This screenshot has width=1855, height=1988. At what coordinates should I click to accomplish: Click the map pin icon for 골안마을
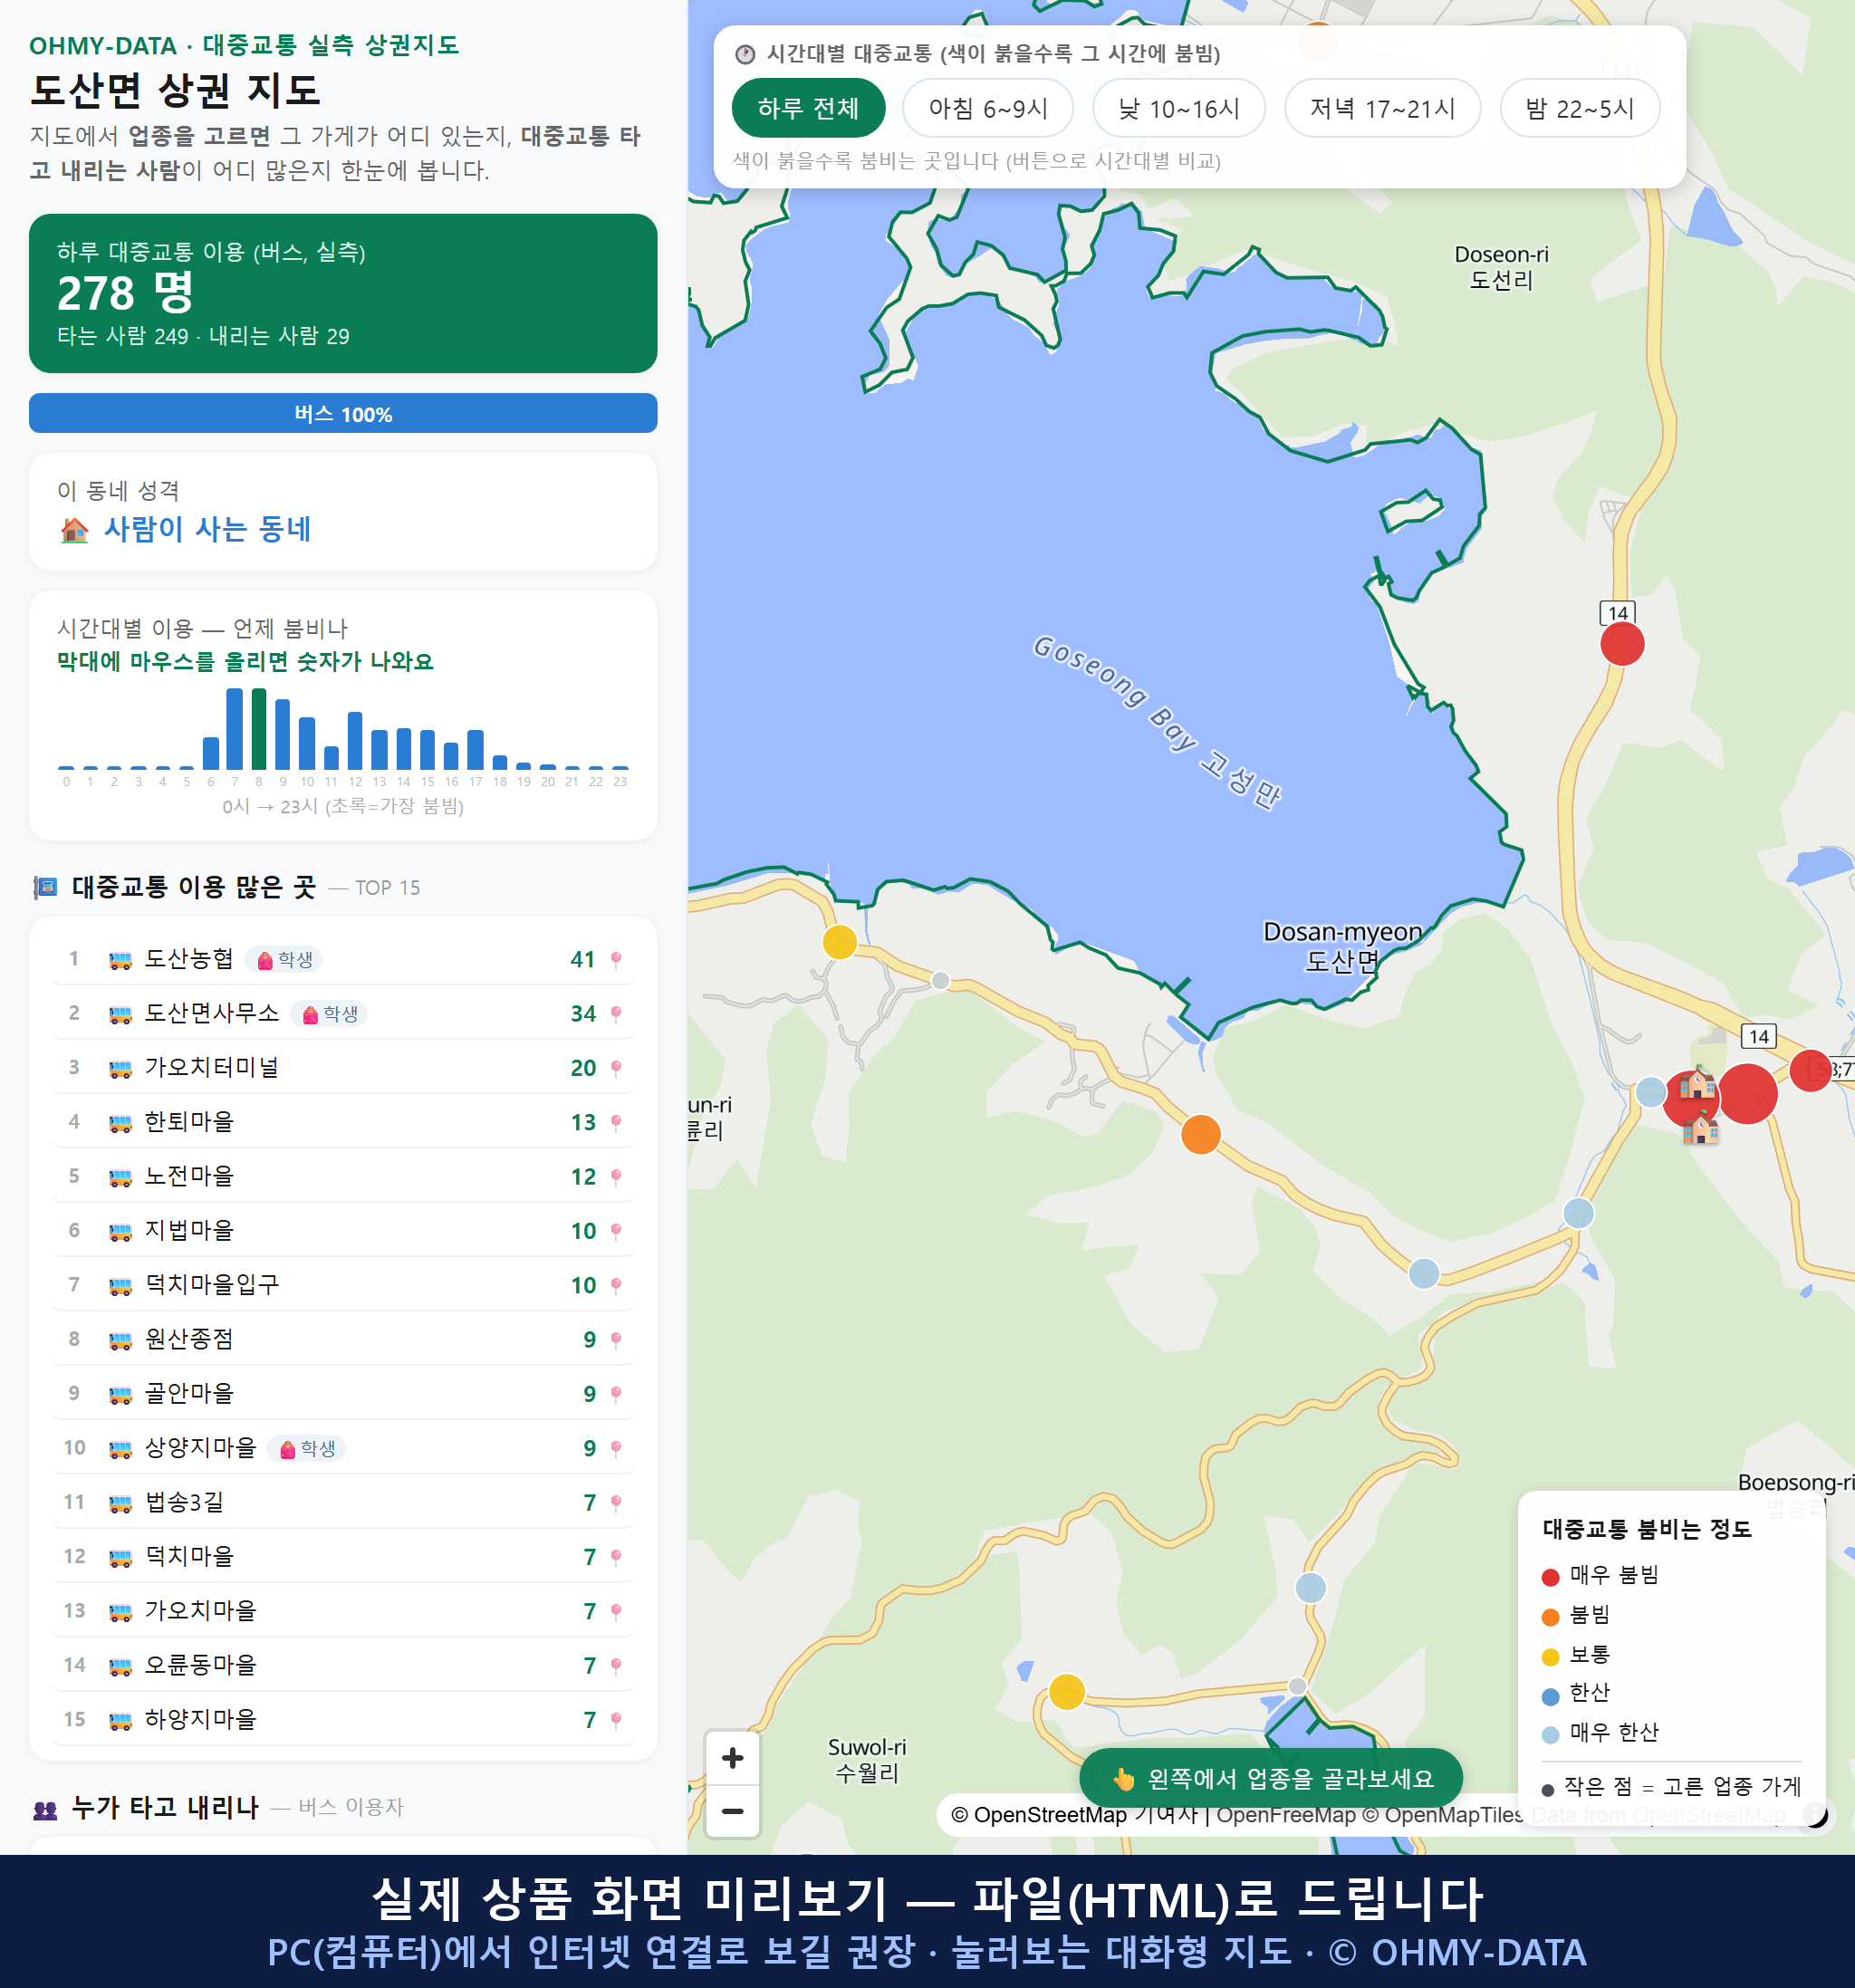pyautogui.click(x=616, y=1394)
